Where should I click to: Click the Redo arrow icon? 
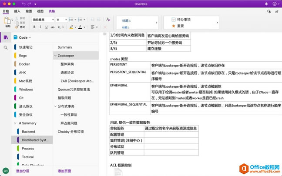pos(30,4)
